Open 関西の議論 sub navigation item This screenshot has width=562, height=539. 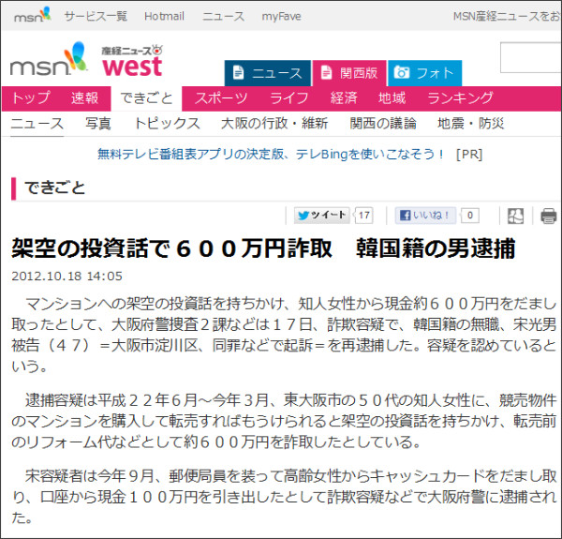tap(383, 124)
